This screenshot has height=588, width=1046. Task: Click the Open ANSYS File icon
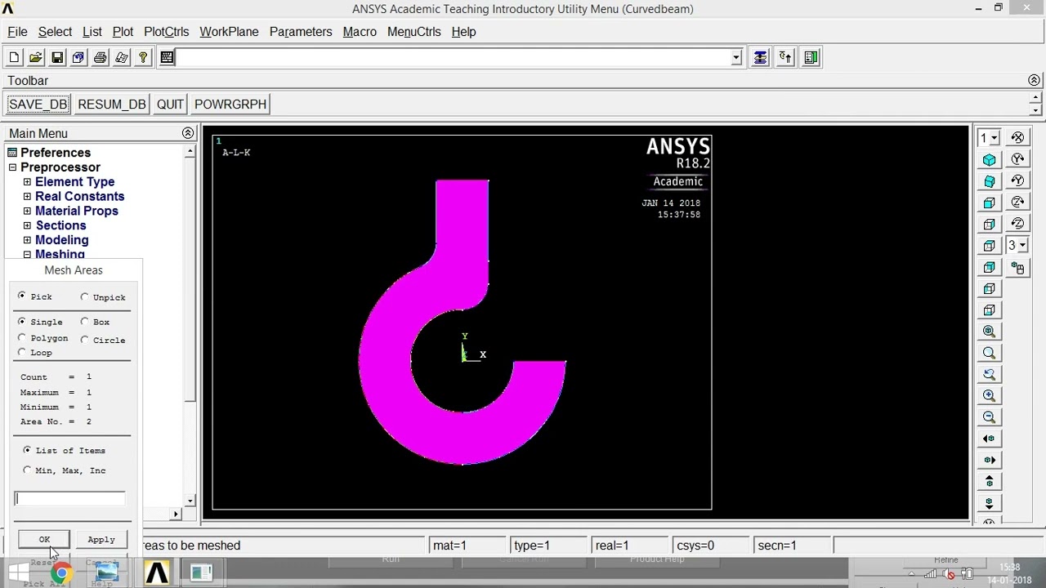(36, 57)
